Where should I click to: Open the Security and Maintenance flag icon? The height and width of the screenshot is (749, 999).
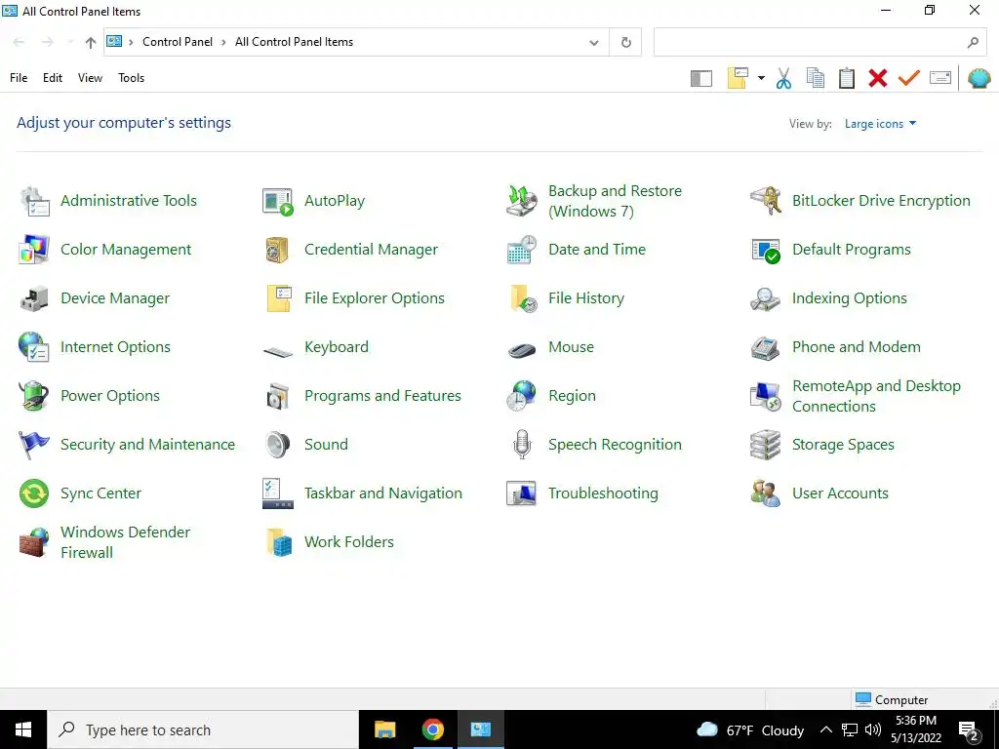(34, 445)
